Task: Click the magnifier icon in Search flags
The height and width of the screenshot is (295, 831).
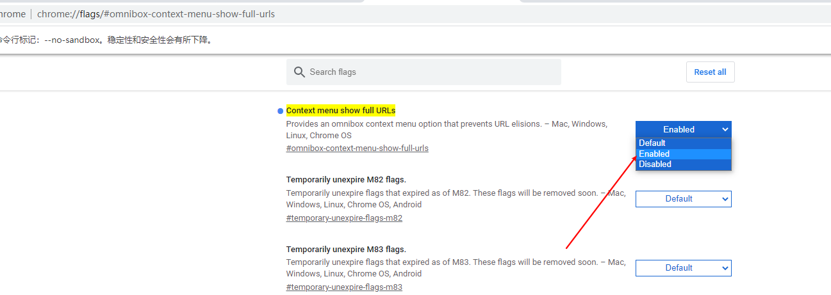Action: [299, 72]
